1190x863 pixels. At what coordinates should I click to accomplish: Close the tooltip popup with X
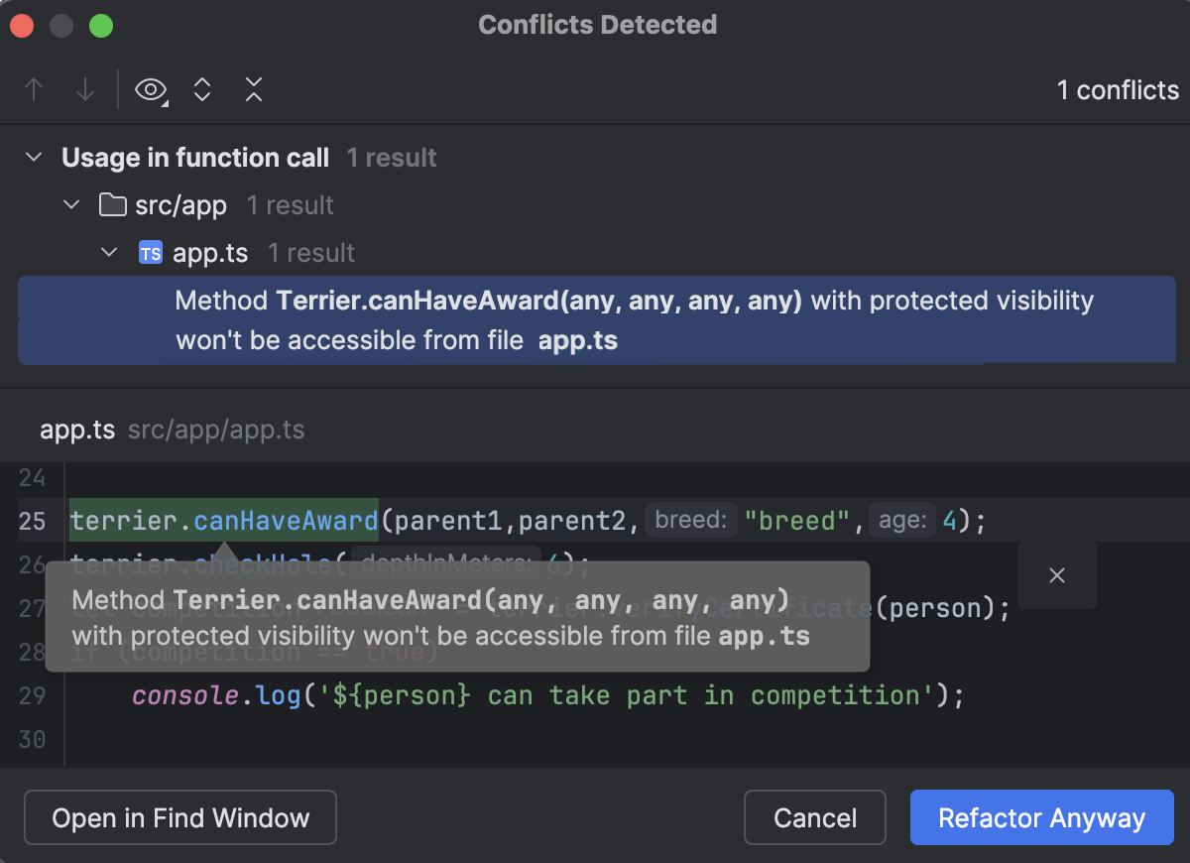[x=1057, y=575]
